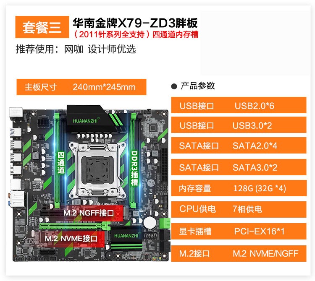Click the green 四通道 memory slot label
This screenshot has height=281, width=315.
[61, 163]
